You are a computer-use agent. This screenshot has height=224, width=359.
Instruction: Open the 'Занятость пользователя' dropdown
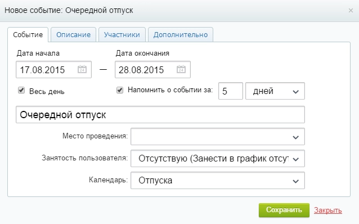point(218,159)
